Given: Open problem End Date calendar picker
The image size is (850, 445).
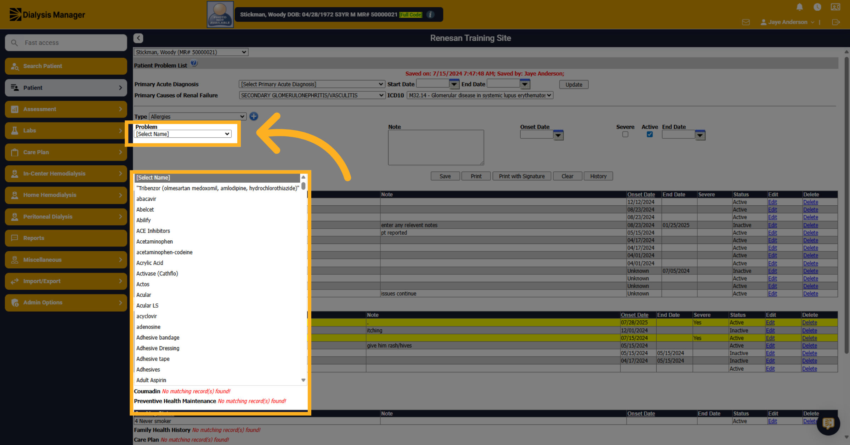Looking at the screenshot, I should coord(700,135).
